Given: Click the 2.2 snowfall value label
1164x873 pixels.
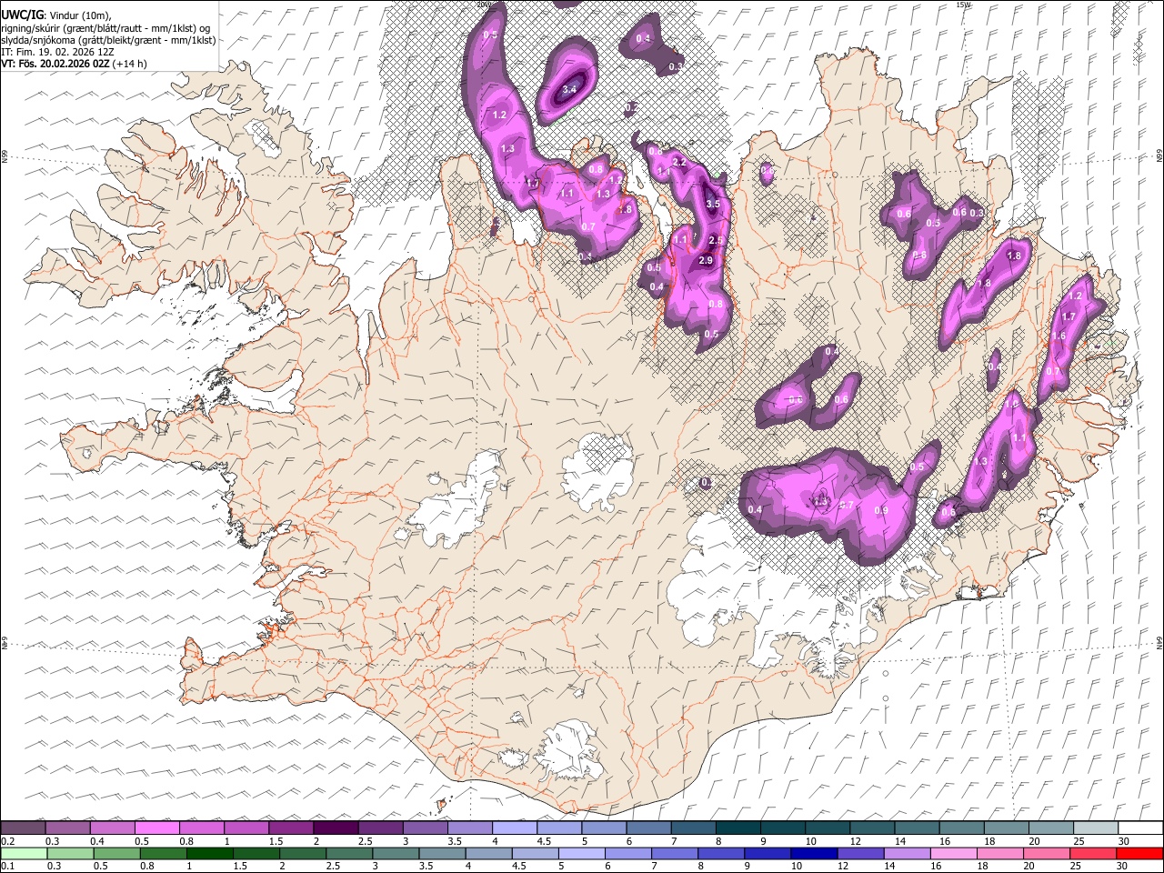Looking at the screenshot, I should [678, 162].
